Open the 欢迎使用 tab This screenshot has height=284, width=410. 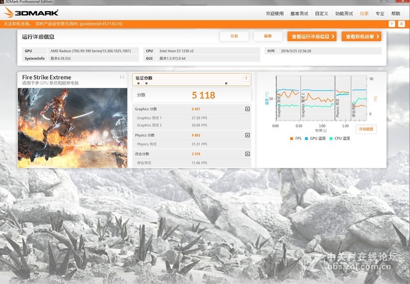[x=275, y=14]
